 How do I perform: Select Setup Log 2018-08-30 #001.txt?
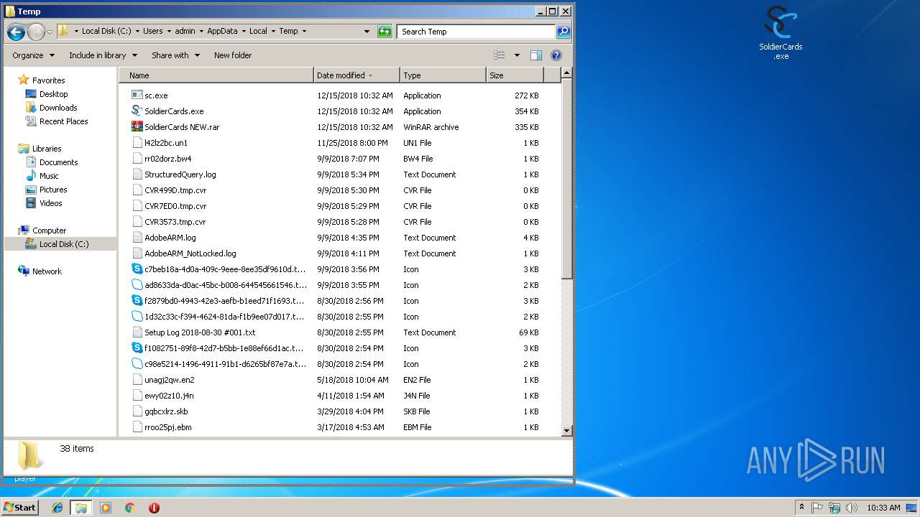pyautogui.click(x=200, y=332)
